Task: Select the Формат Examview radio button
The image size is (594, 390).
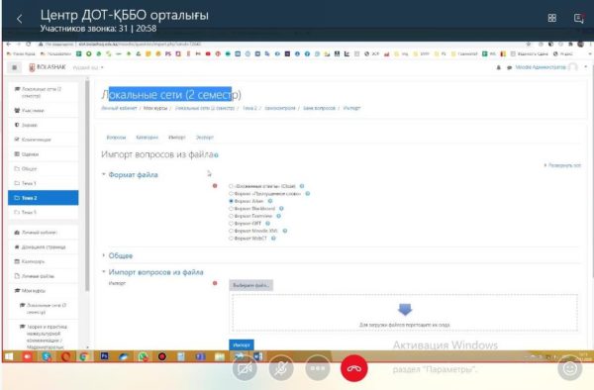Action: click(x=231, y=216)
